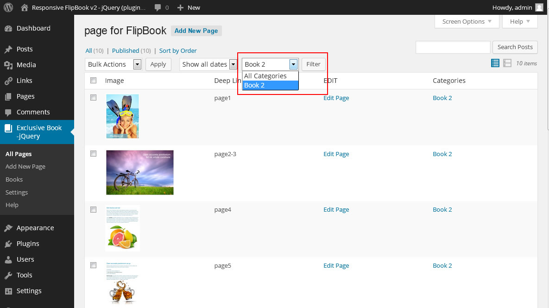Screen dimensions: 549x308
Task: Open the admin avatar profile icon
Action: pos(539,7)
